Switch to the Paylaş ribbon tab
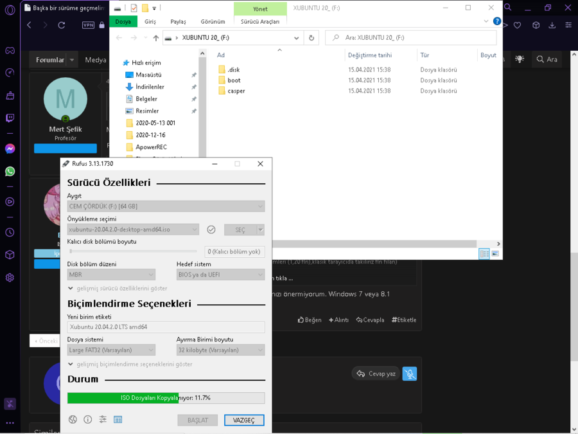This screenshot has height=434, width=578. point(178,21)
